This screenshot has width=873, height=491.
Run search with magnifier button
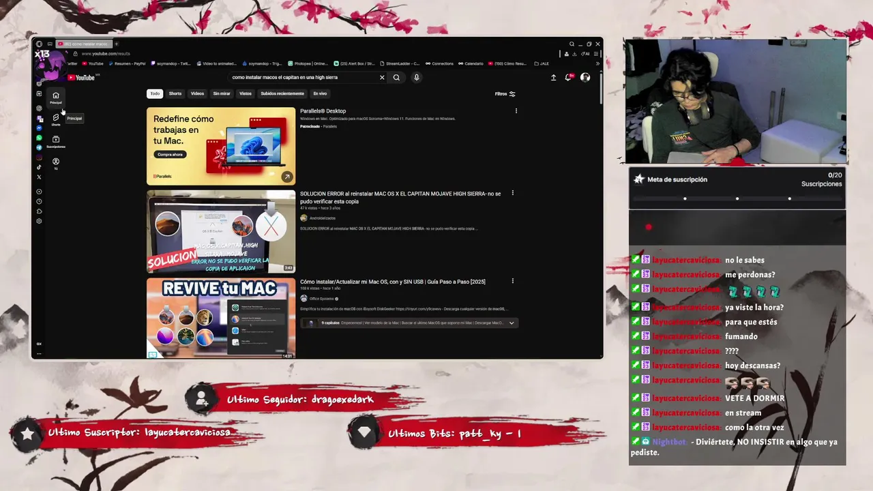[396, 77]
